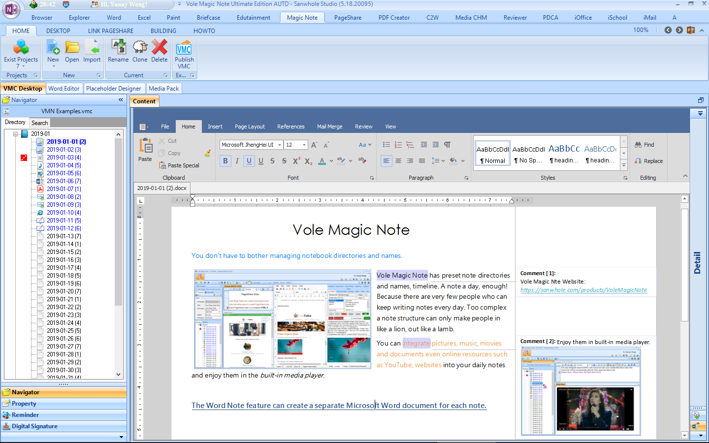Apply the Normal paragraph style
This screenshot has height=443, width=709.
click(x=493, y=154)
